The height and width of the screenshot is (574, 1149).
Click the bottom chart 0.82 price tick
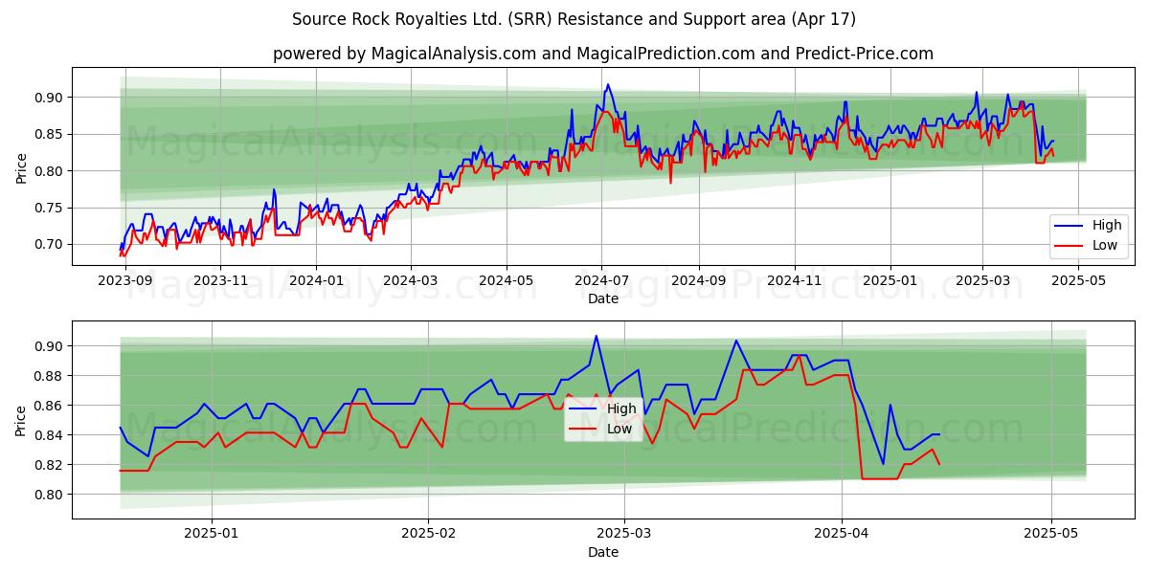51,465
